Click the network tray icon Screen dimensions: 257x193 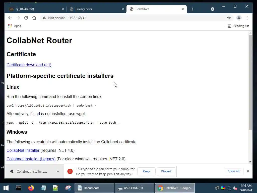pyautogui.click(x=217, y=188)
